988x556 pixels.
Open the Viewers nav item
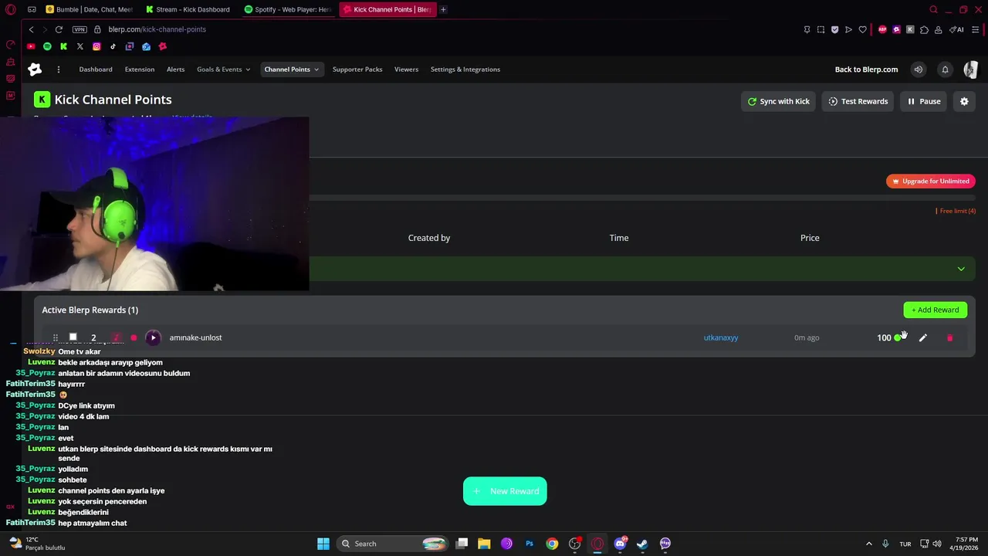click(406, 69)
